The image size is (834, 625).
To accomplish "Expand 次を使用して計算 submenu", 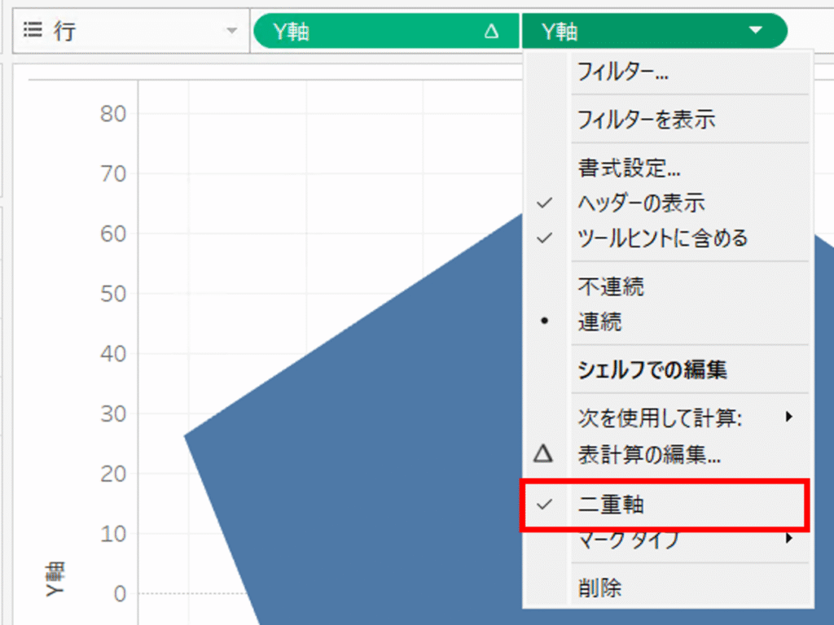I will pos(788,417).
